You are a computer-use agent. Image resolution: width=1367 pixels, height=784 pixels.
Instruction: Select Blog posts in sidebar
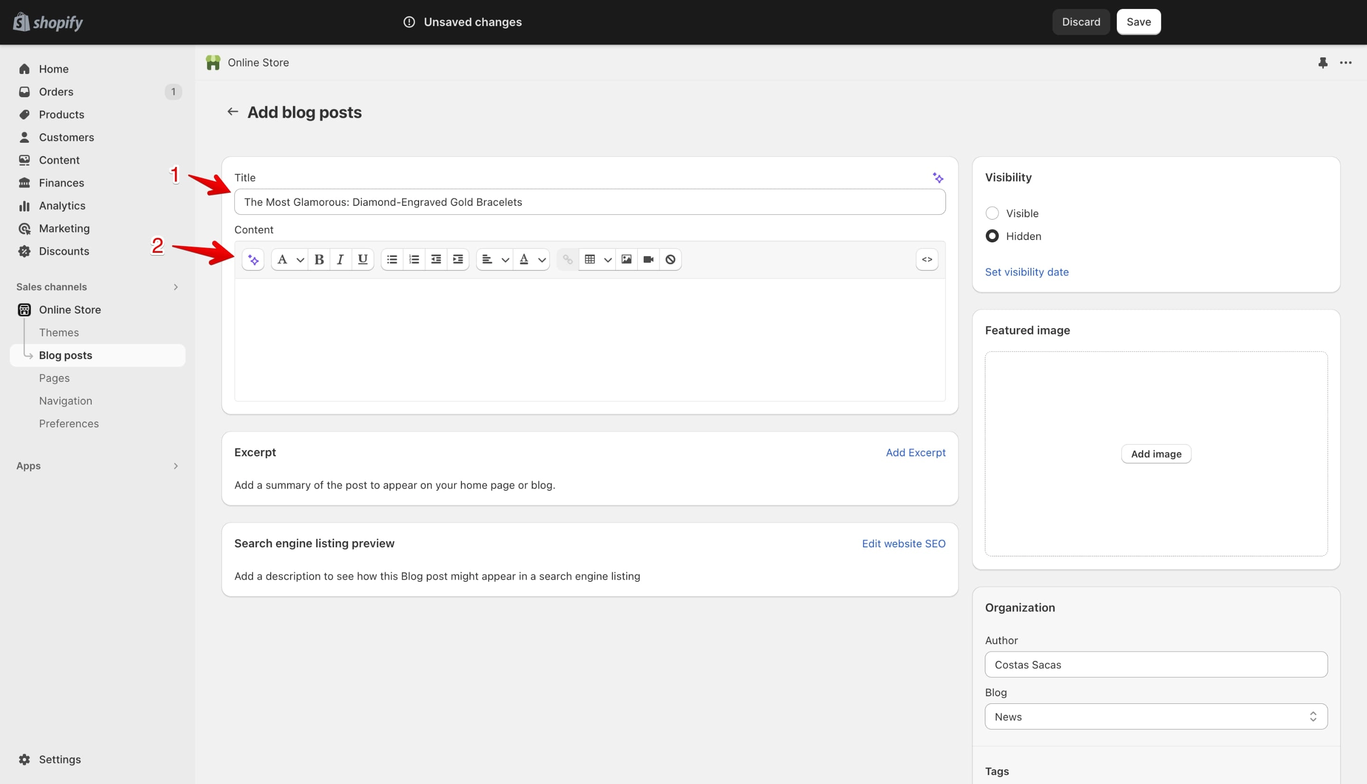coord(97,355)
